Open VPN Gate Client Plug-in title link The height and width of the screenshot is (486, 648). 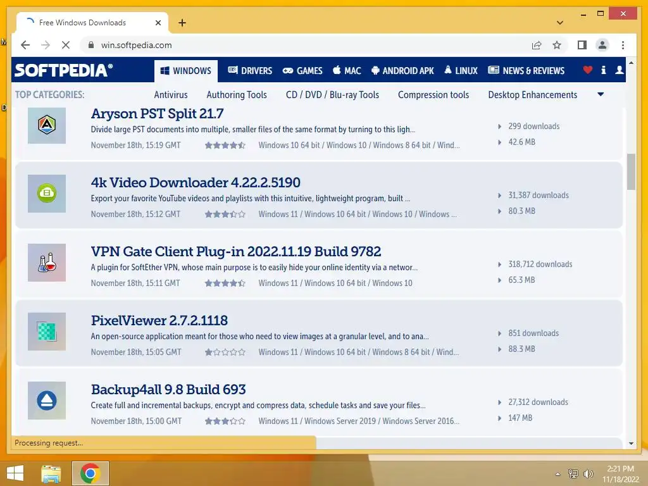(236, 251)
